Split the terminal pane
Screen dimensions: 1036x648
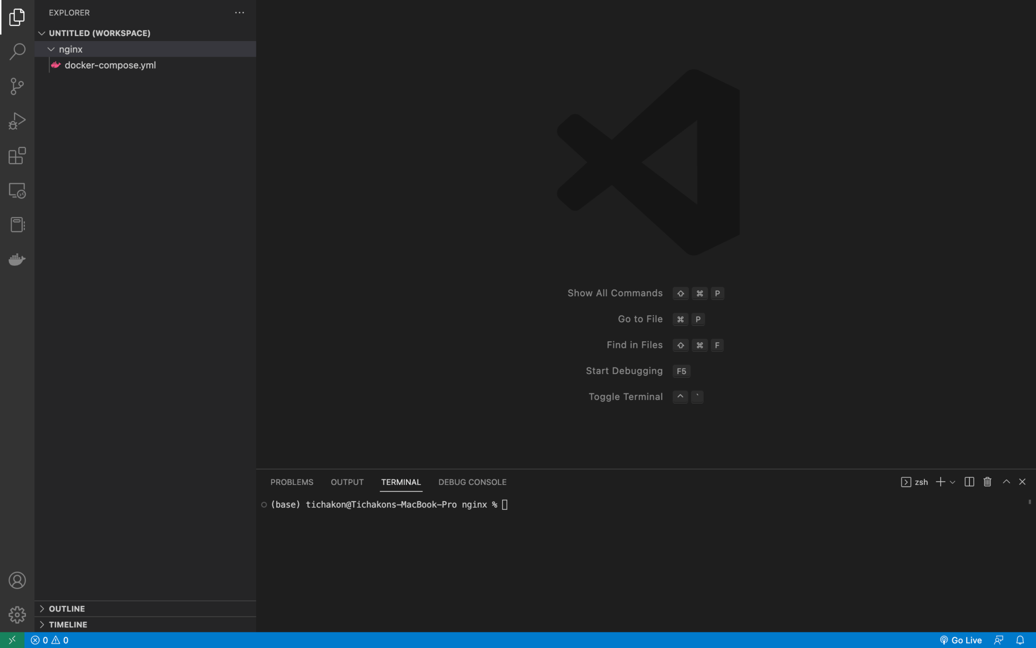(969, 481)
